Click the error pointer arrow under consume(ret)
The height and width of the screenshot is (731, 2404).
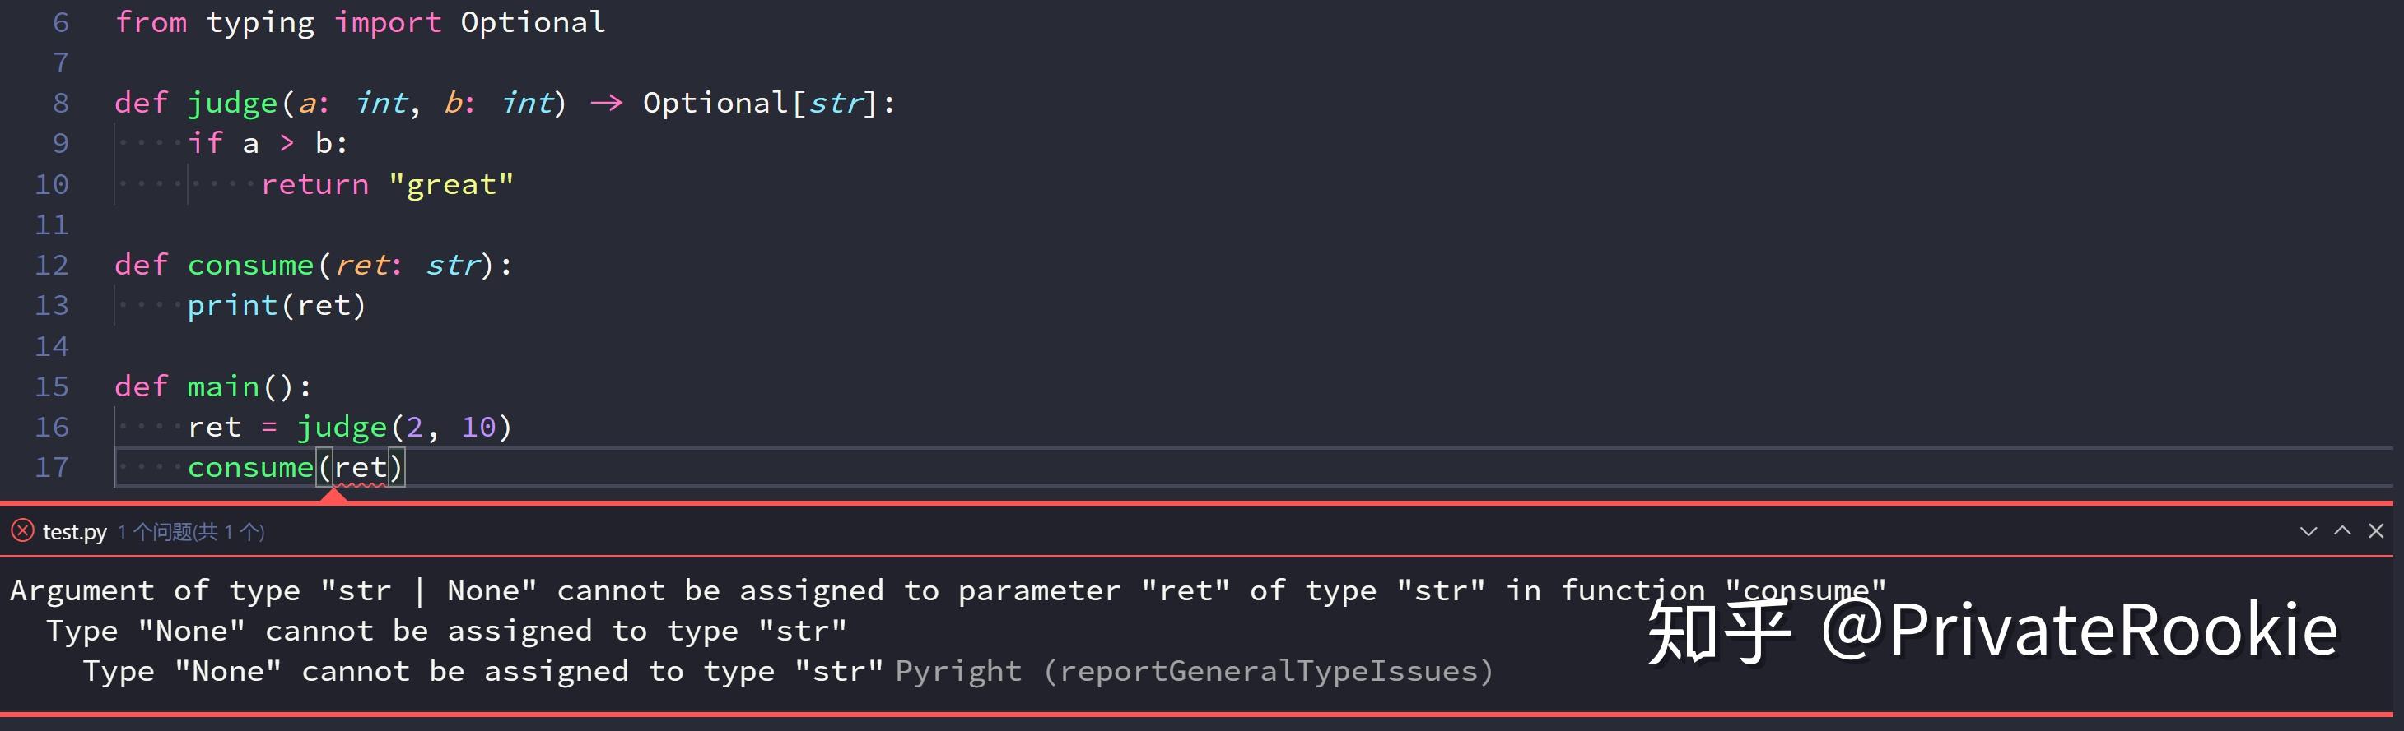click(x=334, y=497)
